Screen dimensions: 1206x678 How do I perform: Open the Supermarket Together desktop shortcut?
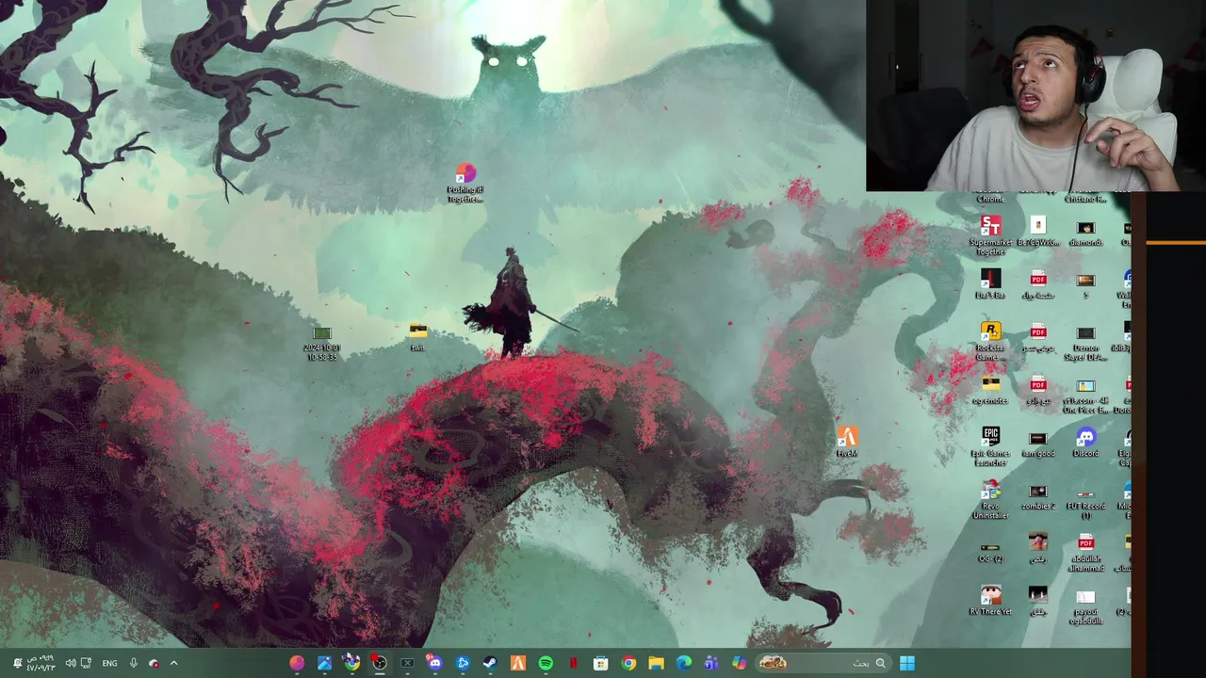point(990,235)
